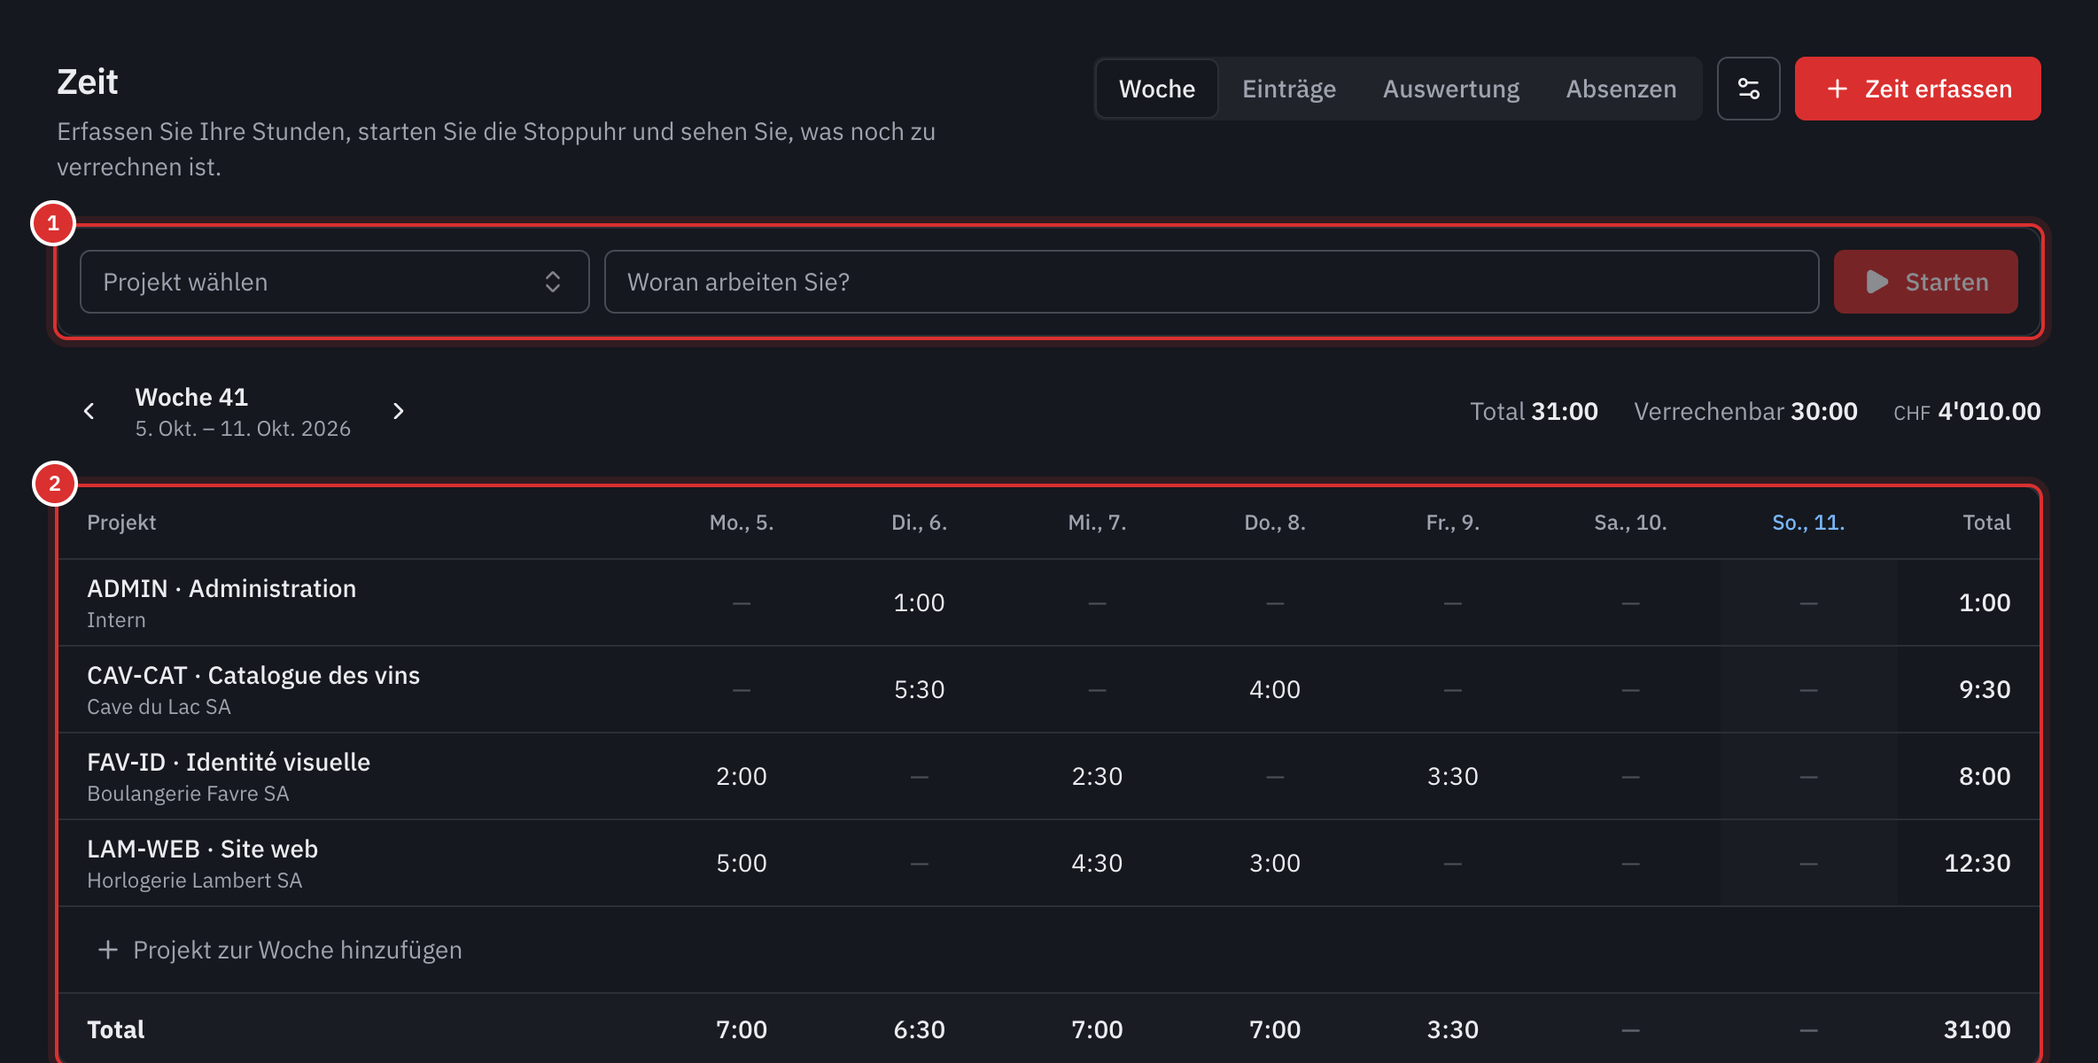
Task: Start the timer with Starten button
Action: click(x=1925, y=282)
